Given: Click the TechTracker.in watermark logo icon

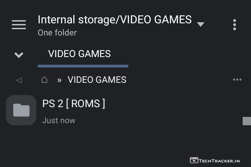Looking at the screenshot, I should pyautogui.click(x=194, y=160).
